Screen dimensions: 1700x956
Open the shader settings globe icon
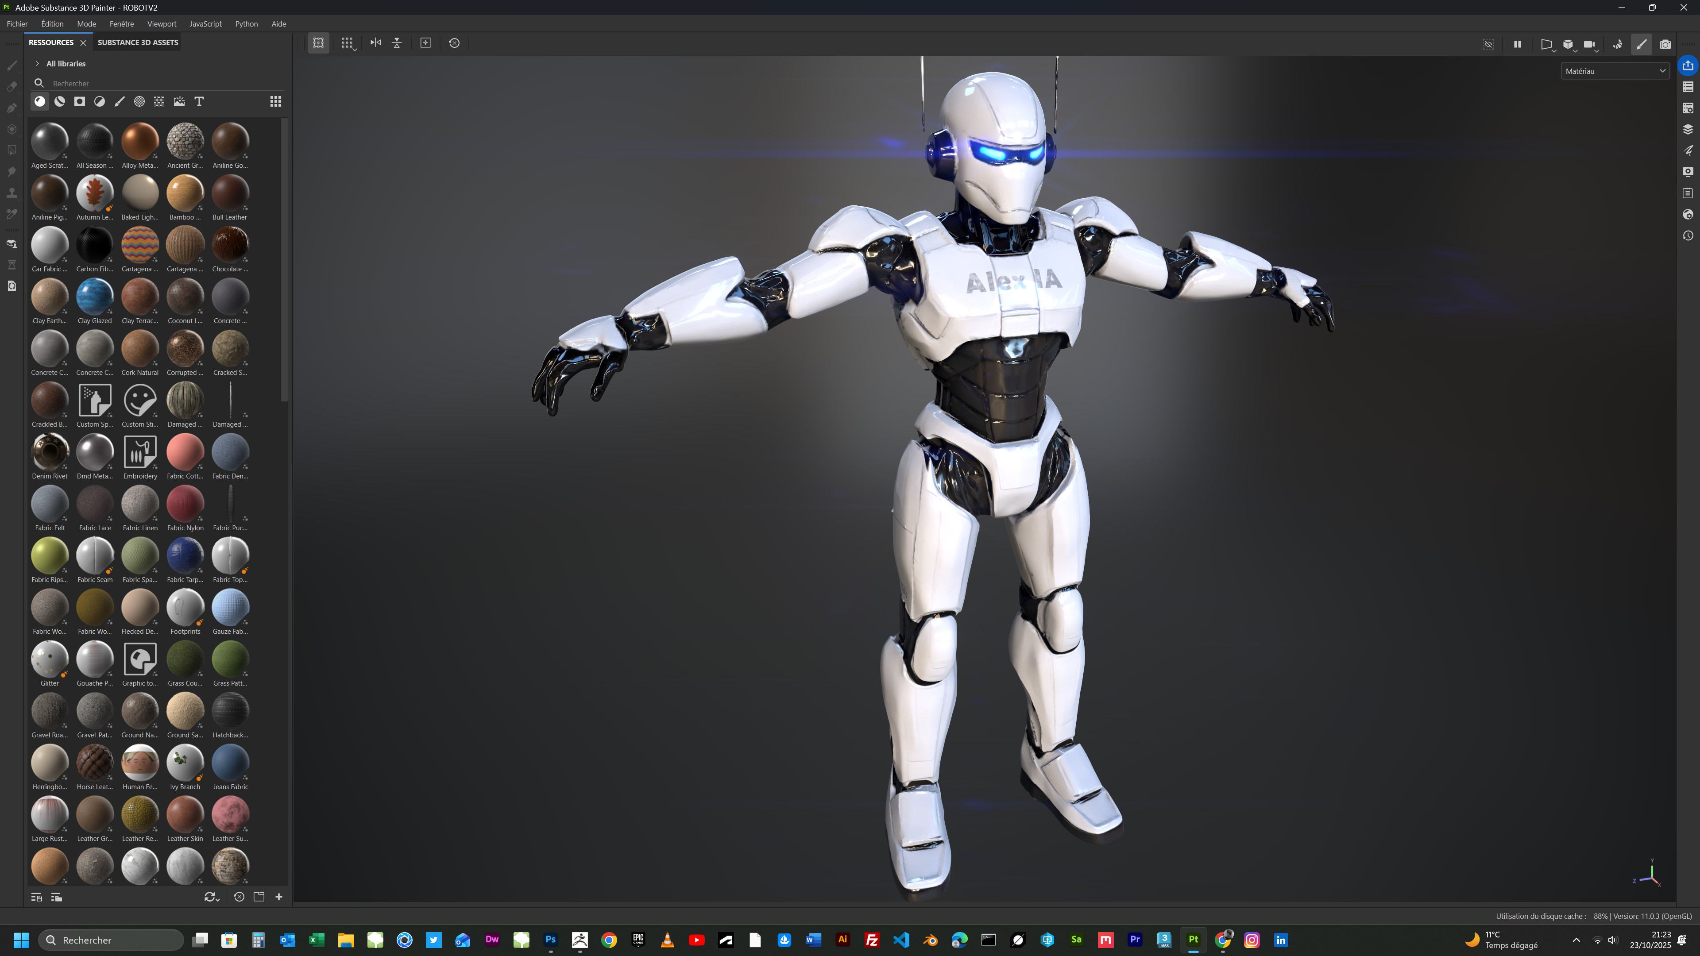tap(1688, 214)
